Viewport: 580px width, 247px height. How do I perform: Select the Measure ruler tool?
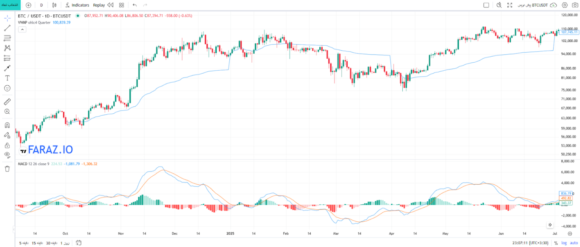pyautogui.click(x=7, y=101)
